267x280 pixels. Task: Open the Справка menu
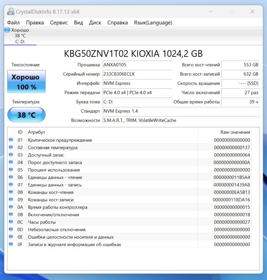(x=117, y=23)
